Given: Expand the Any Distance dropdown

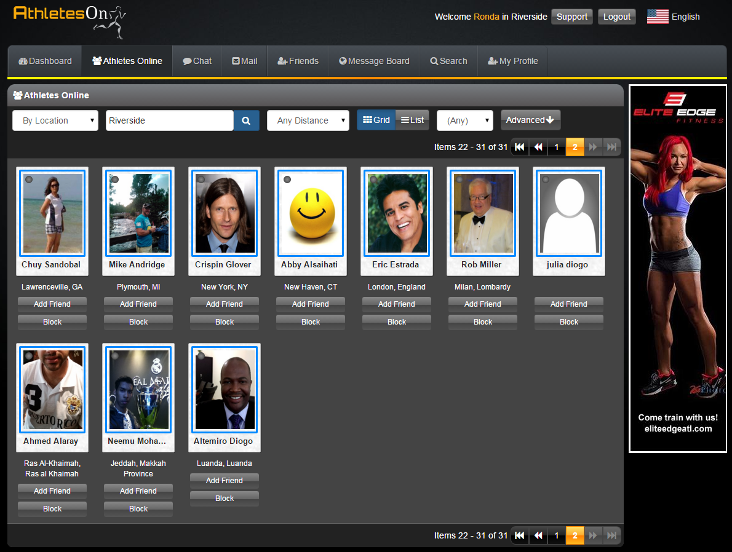Looking at the screenshot, I should click(308, 120).
